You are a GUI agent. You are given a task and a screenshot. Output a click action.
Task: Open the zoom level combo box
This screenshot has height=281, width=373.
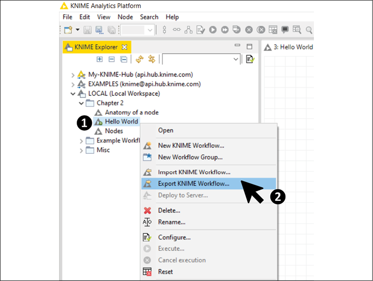click(x=138, y=30)
